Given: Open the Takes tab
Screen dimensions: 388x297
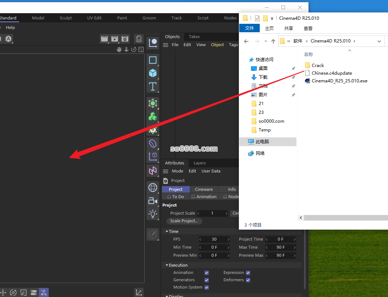Looking at the screenshot, I should point(194,37).
